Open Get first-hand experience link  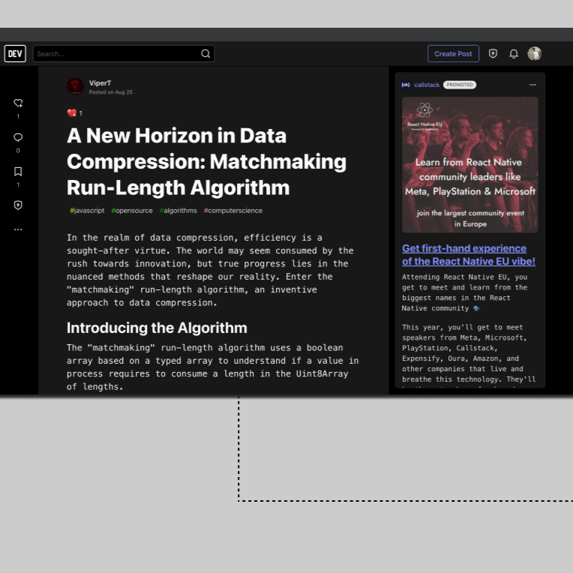[469, 255]
